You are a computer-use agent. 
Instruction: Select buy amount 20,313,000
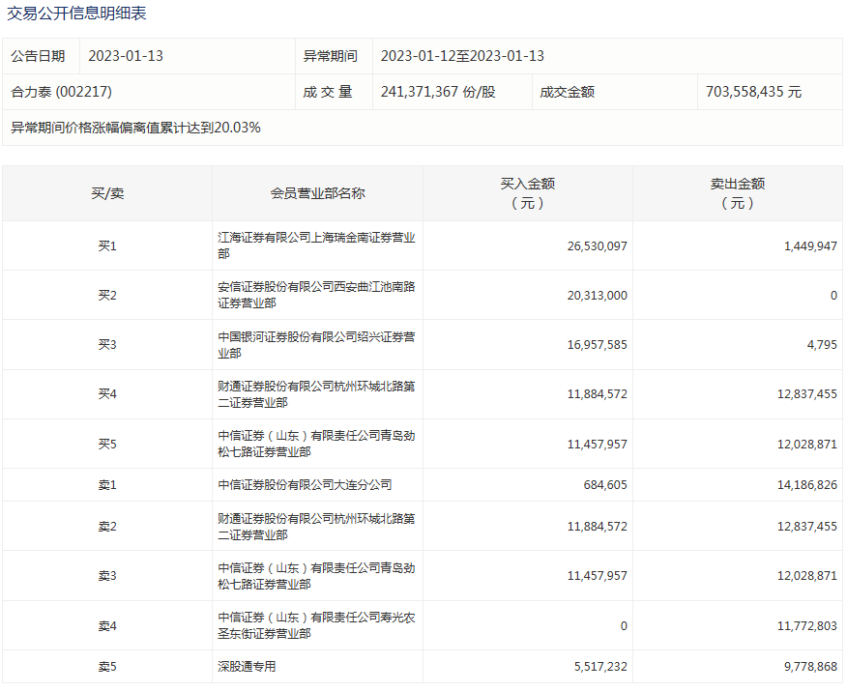(x=597, y=296)
